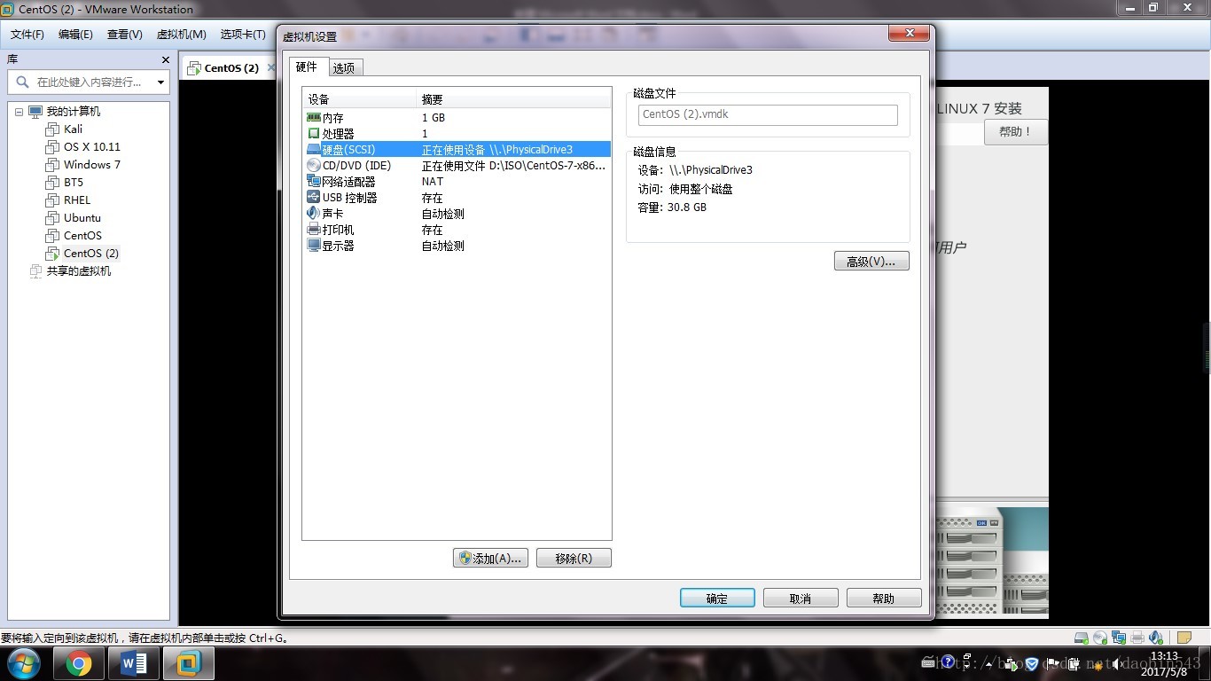Collapse the 我的计算机 tree node
The width and height of the screenshot is (1211, 681).
20,112
